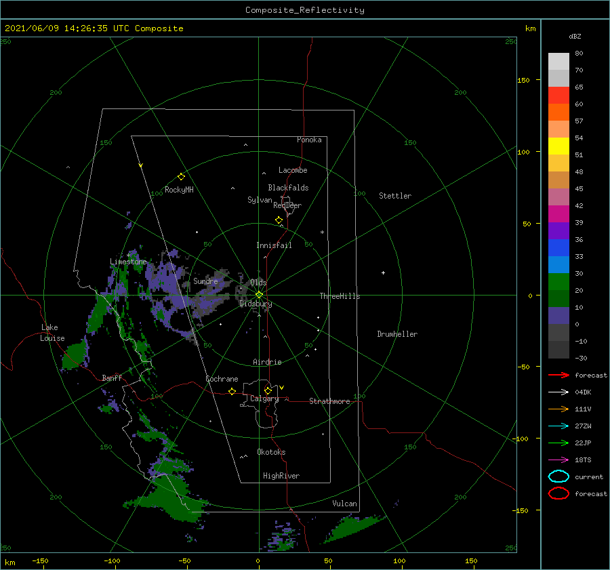Click the ThreeHills label
Image resolution: width=610 pixels, height=570 pixels.
340,296
